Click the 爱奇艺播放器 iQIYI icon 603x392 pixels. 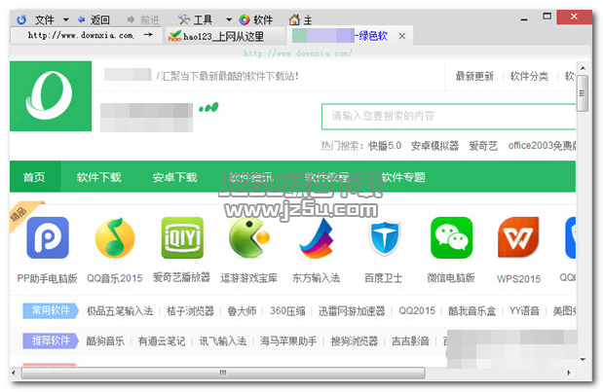click(x=182, y=237)
